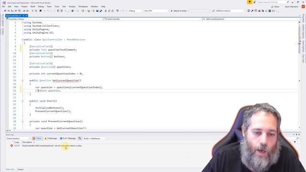Screen dimensions: 306x172
Task: Open the File menu
Action: point(3,7)
